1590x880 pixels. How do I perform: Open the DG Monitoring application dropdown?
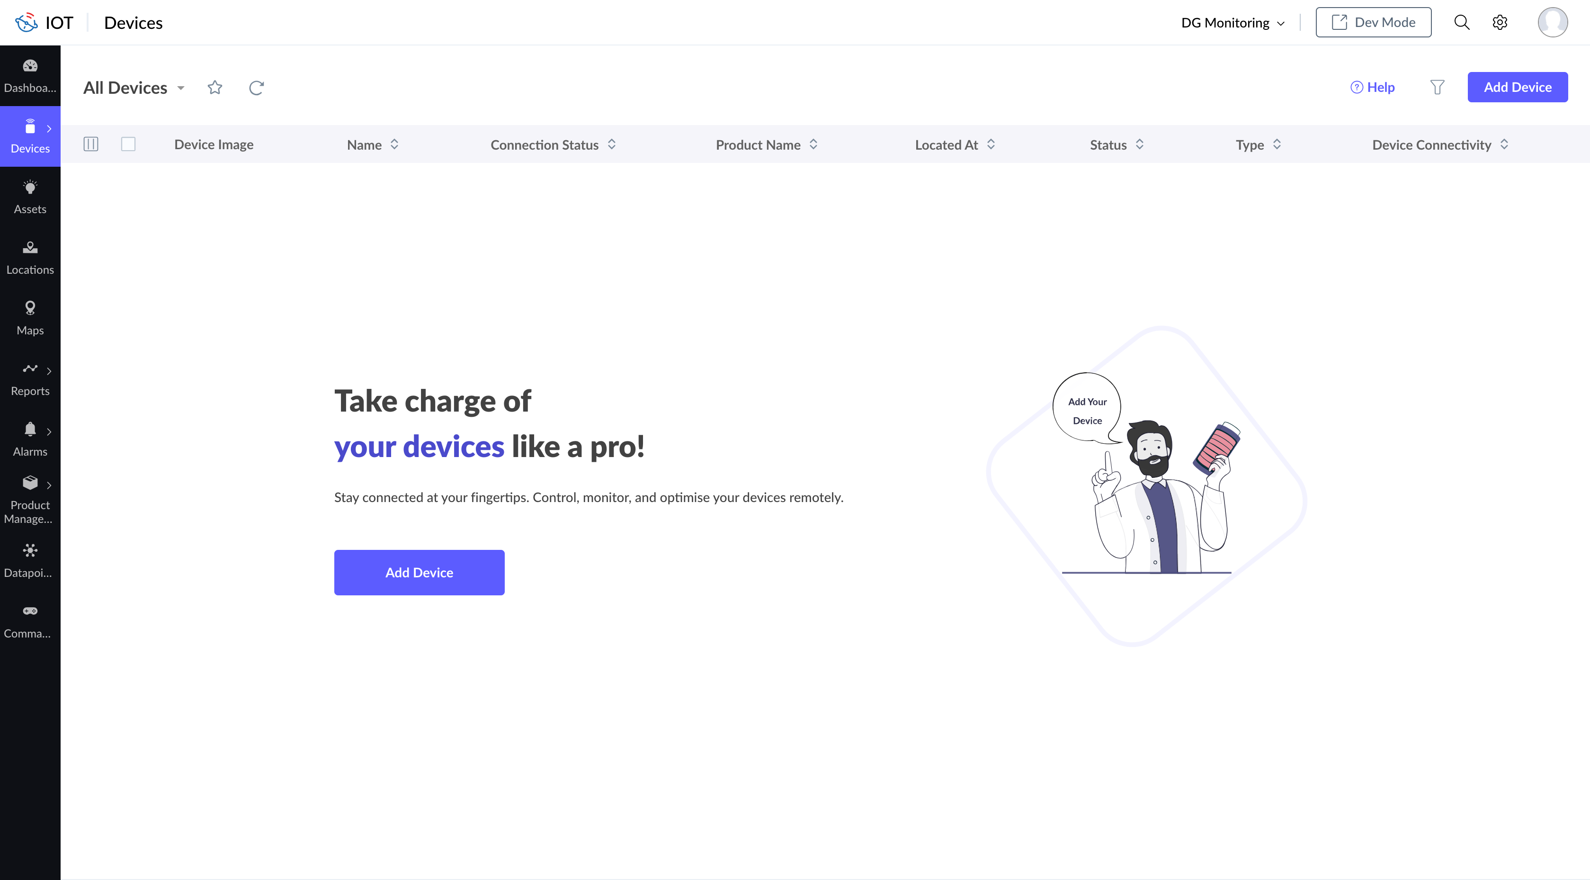tap(1233, 23)
